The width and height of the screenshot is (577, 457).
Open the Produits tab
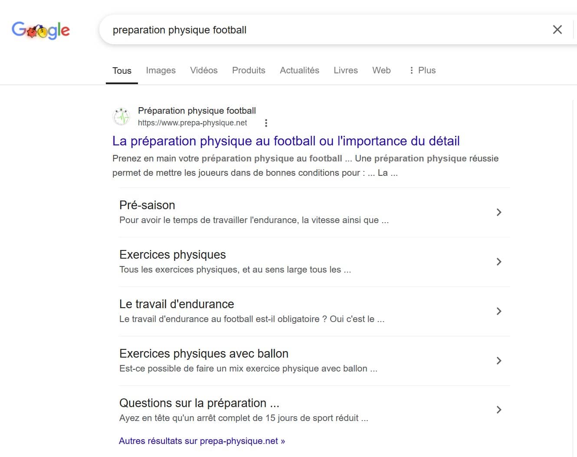tap(249, 70)
